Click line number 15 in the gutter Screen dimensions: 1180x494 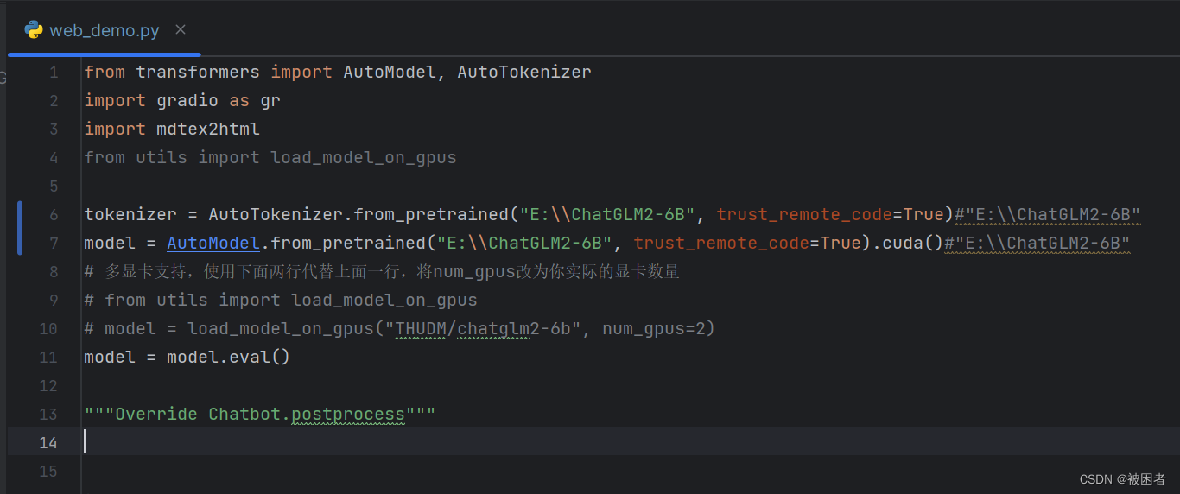coord(48,472)
